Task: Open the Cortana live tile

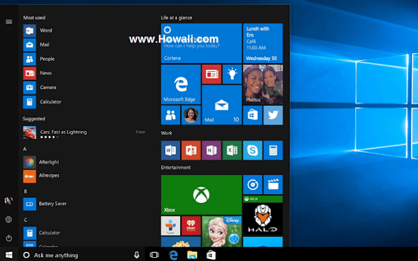Action: point(201,43)
